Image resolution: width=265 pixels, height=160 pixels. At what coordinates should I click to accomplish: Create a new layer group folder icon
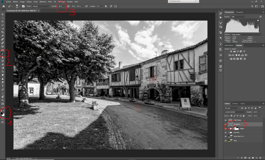(253, 158)
